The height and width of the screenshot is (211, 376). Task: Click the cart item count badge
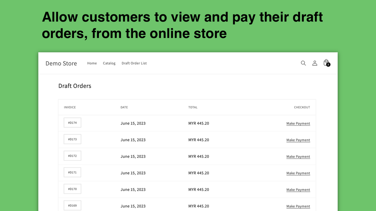click(328, 64)
